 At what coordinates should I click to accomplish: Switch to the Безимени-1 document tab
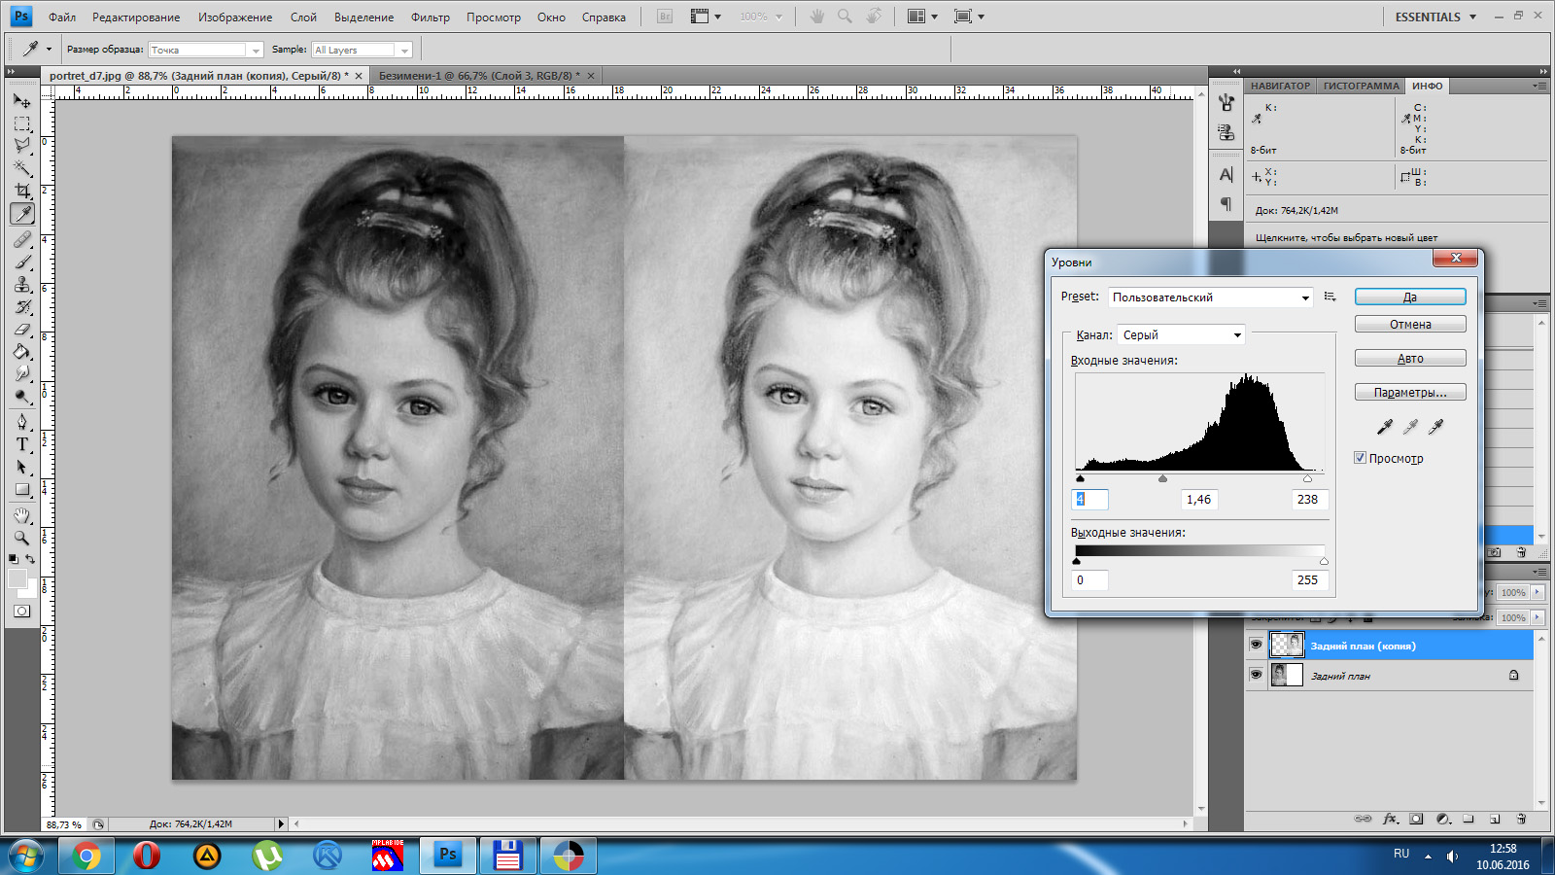pos(478,75)
